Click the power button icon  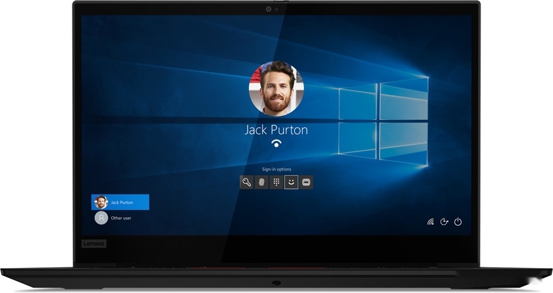tap(458, 222)
